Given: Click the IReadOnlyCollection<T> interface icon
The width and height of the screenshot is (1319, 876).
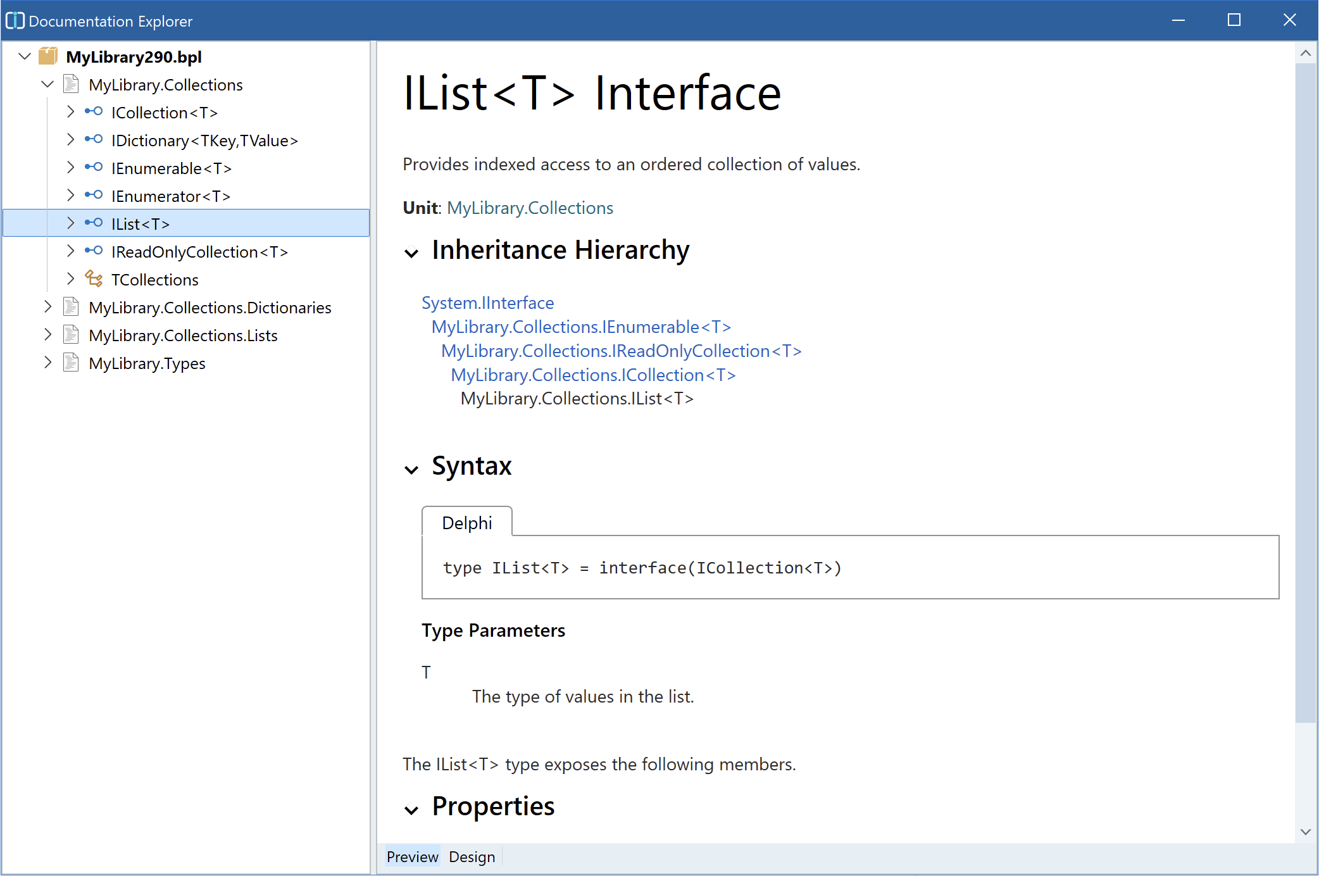Looking at the screenshot, I should (94, 251).
